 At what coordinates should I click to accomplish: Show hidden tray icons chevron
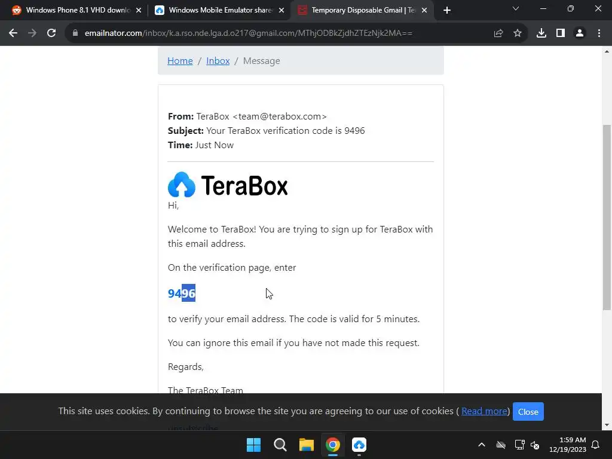[482, 445]
